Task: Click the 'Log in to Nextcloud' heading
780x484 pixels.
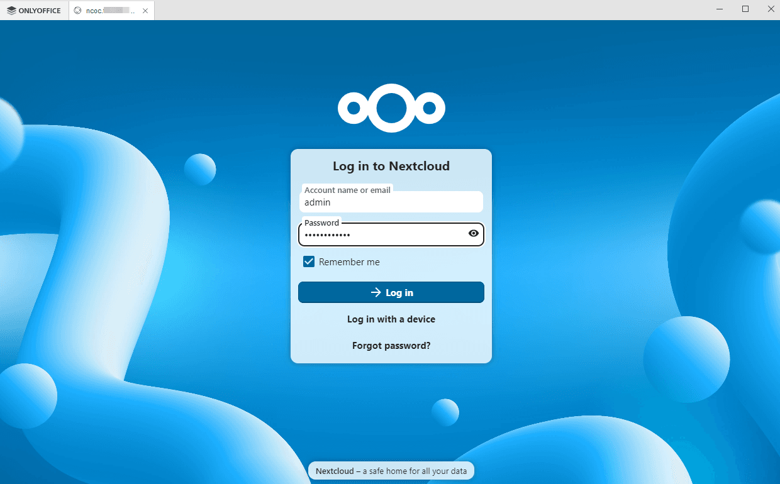Action: pos(391,166)
